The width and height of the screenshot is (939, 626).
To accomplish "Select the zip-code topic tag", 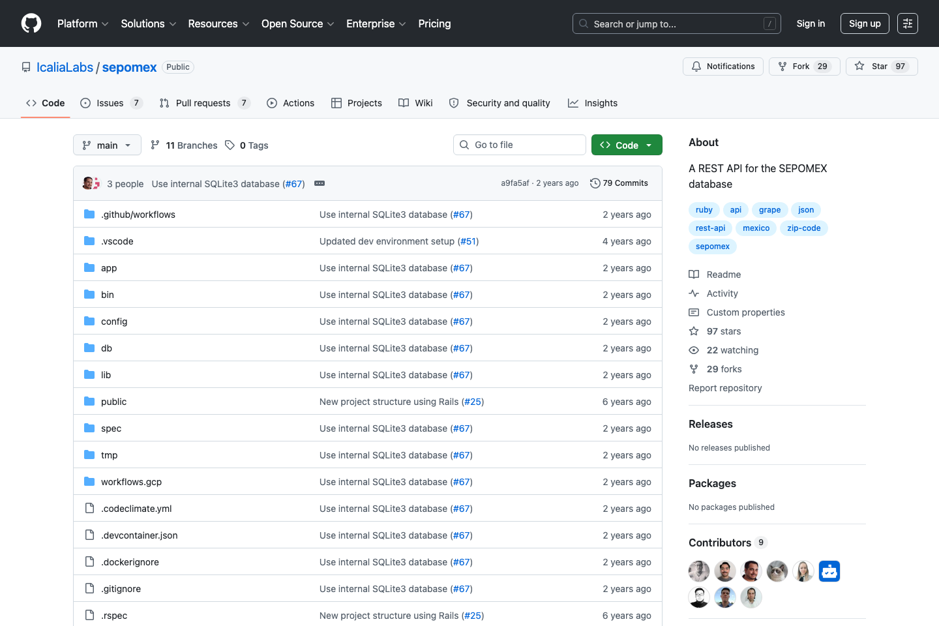I will click(x=803, y=228).
